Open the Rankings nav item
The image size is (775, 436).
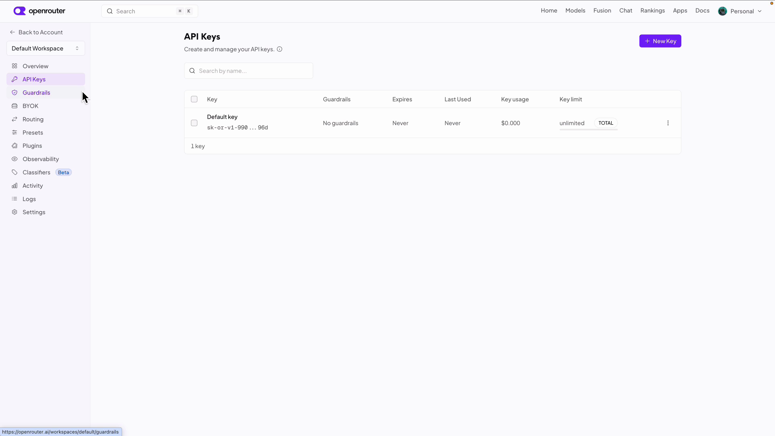pyautogui.click(x=652, y=10)
